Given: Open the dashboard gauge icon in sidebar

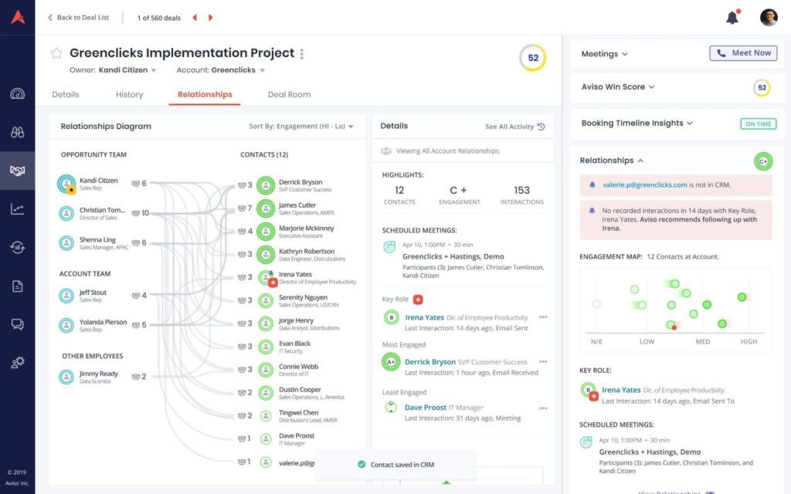Looking at the screenshot, I should click(18, 93).
